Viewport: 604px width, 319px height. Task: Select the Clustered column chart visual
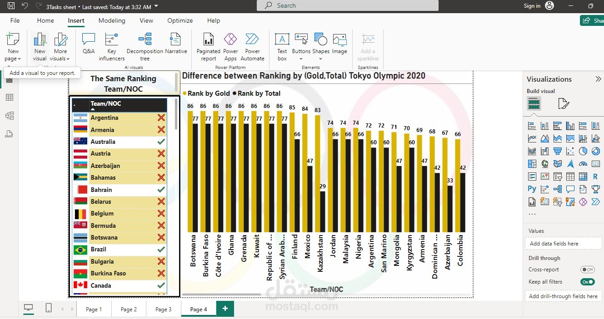[x=570, y=126]
